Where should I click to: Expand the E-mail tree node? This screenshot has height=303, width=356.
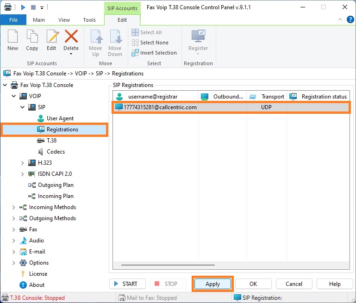[13, 252]
